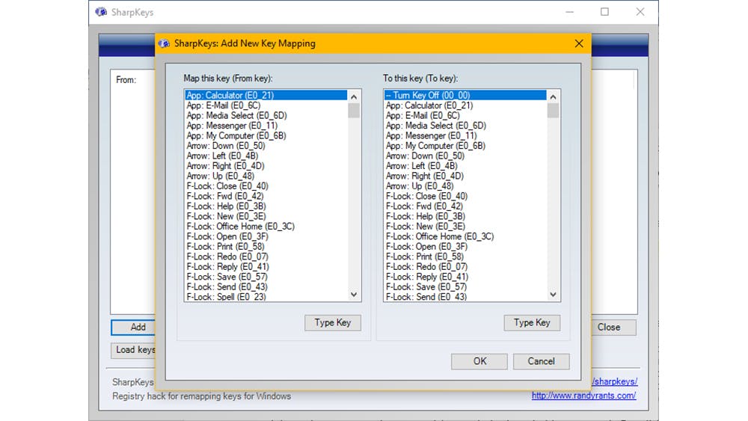The image size is (748, 421).
Task: Select F-Lock: Office Home in To list
Action: coord(465,236)
